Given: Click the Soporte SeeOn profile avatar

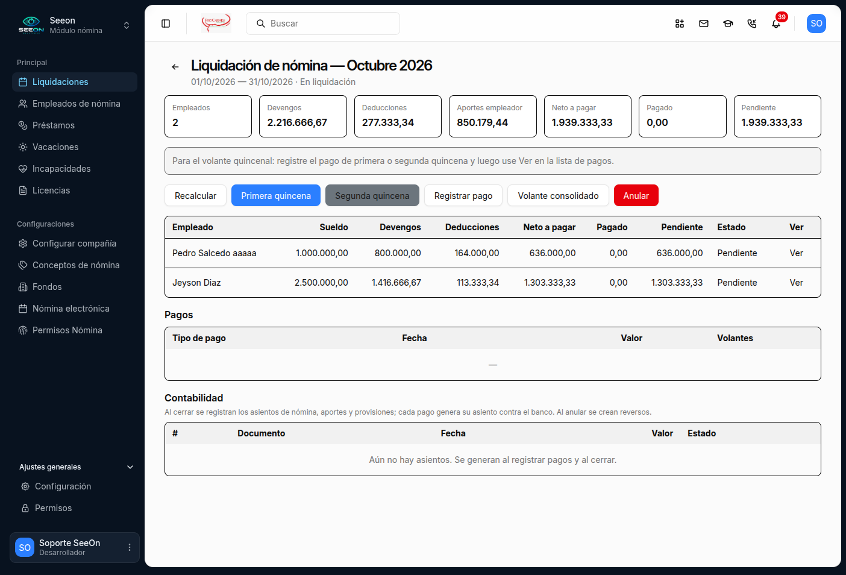Looking at the screenshot, I should pyautogui.click(x=25, y=547).
